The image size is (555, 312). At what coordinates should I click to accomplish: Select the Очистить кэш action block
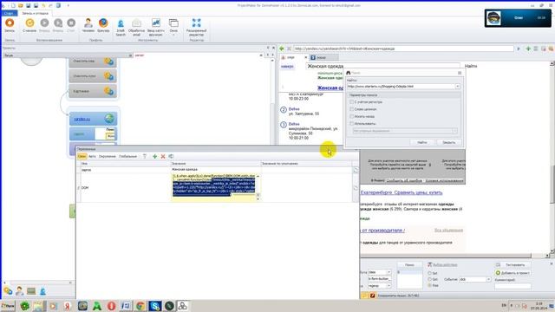tap(93, 62)
